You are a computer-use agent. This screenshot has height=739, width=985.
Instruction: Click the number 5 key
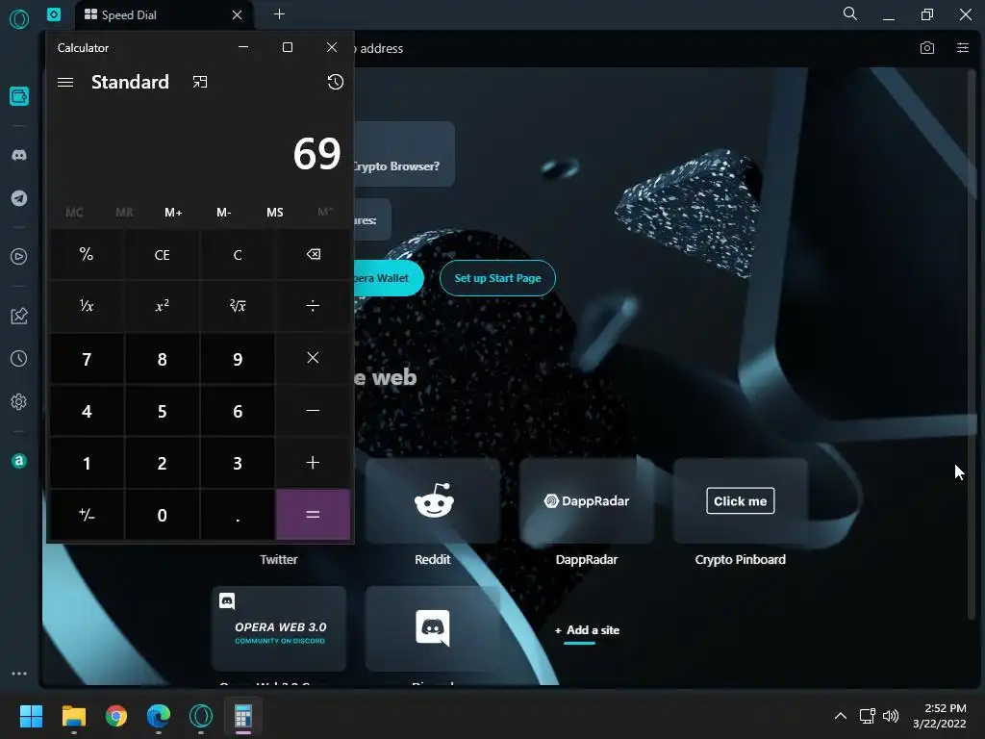pyautogui.click(x=162, y=411)
